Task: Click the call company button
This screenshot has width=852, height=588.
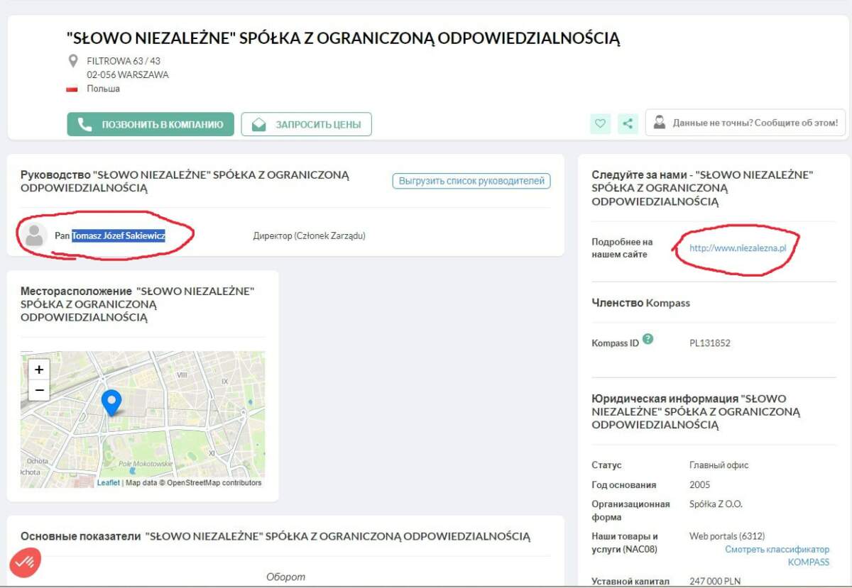Action: (x=151, y=124)
